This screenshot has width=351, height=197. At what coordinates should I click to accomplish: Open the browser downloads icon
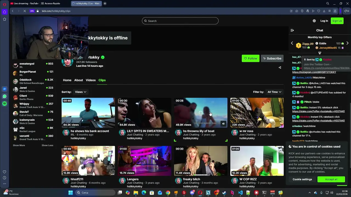click(324, 11)
